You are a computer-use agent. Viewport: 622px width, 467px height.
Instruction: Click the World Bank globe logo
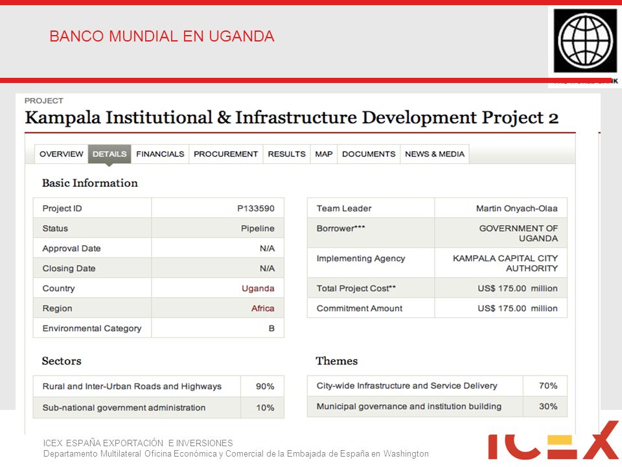585,40
